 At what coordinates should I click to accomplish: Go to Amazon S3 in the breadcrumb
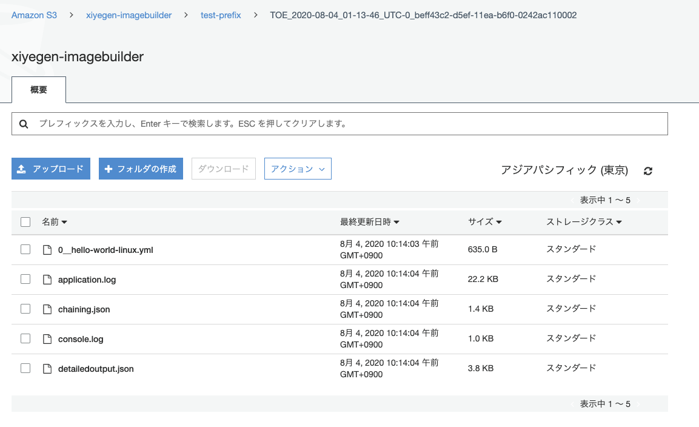[35, 15]
